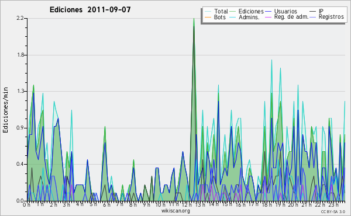Click the '2 h' x-axis label
This screenshot has width=351, height=216.
tap(53, 204)
